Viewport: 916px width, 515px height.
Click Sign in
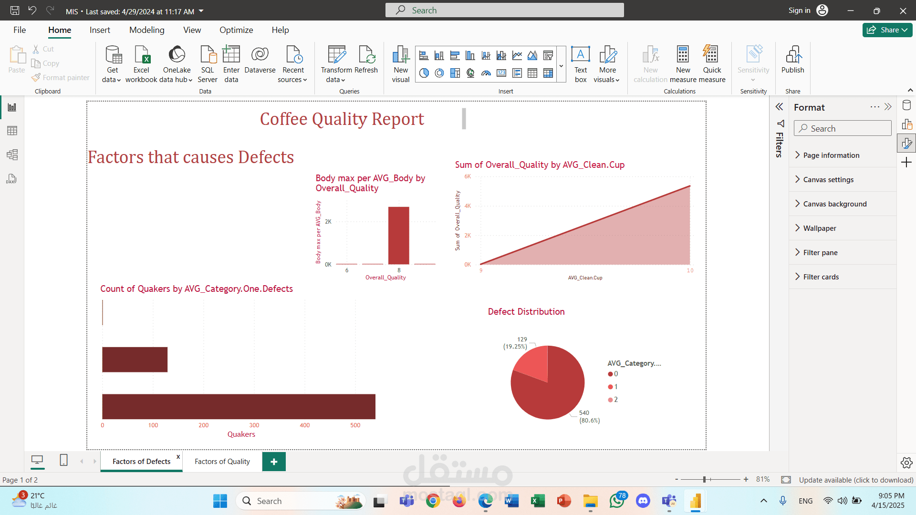coord(808,10)
